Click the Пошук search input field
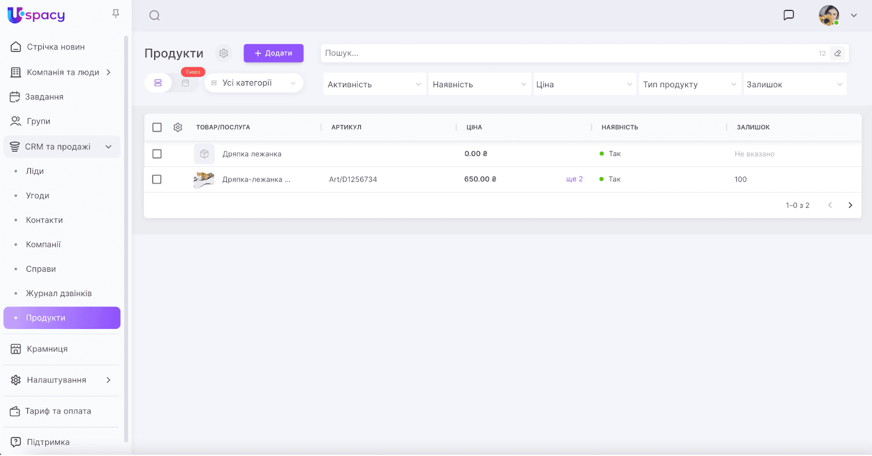The image size is (872, 456). click(567, 53)
